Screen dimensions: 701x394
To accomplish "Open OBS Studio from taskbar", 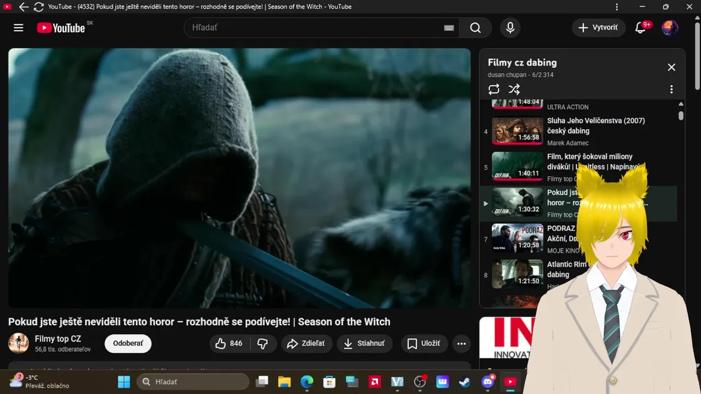I will point(421,381).
